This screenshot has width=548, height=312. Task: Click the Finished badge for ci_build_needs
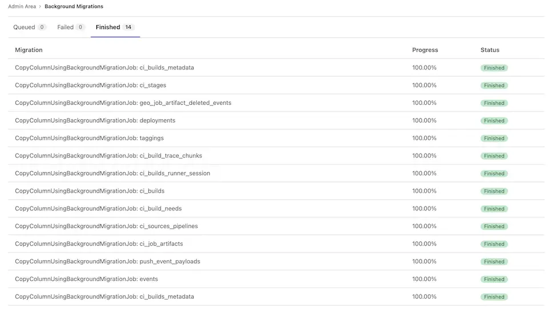[x=494, y=209]
